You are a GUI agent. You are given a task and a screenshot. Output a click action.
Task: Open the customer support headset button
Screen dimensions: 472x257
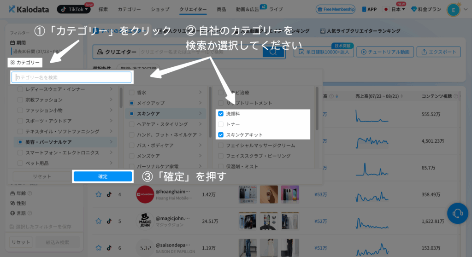[x=458, y=213]
